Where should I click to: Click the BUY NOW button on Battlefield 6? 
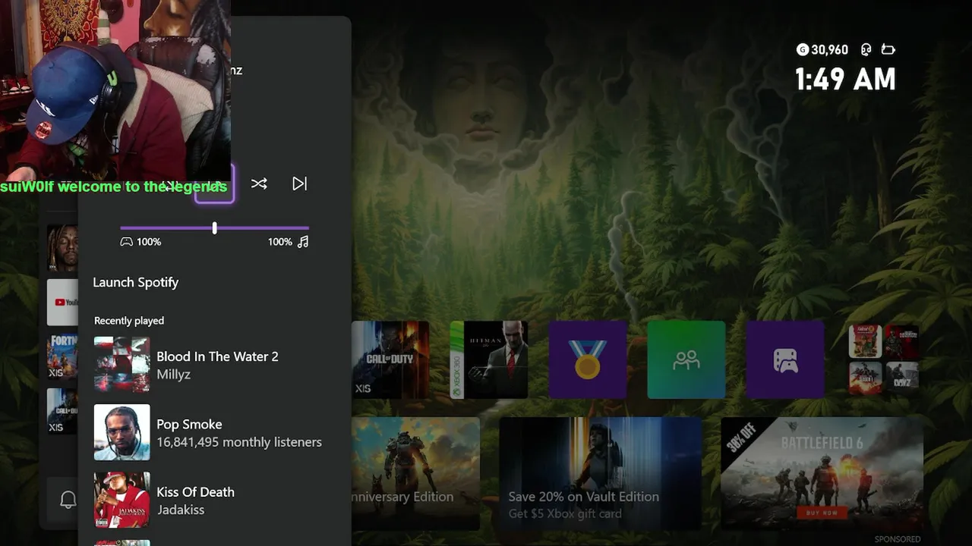coord(822,513)
